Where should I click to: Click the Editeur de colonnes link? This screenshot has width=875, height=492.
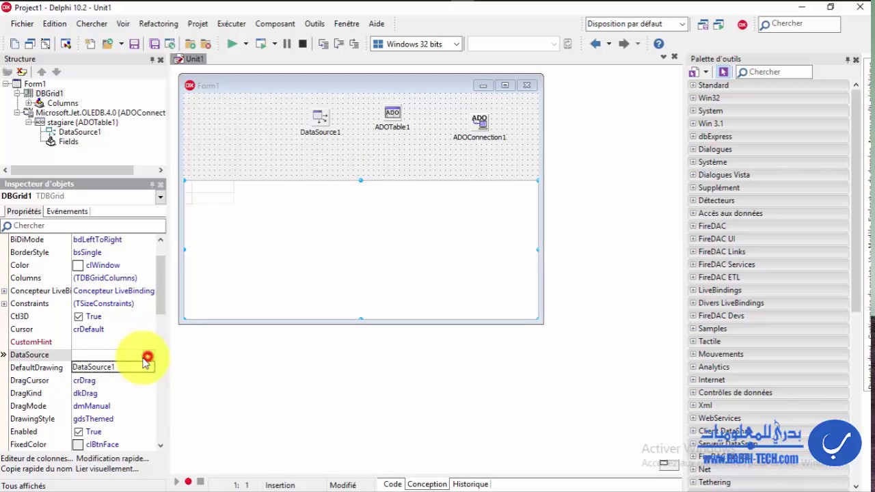pos(35,459)
